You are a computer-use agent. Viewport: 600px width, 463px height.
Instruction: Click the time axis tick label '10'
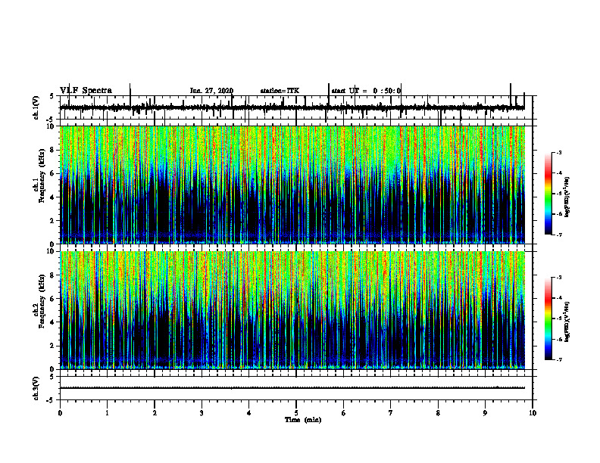[x=533, y=413]
